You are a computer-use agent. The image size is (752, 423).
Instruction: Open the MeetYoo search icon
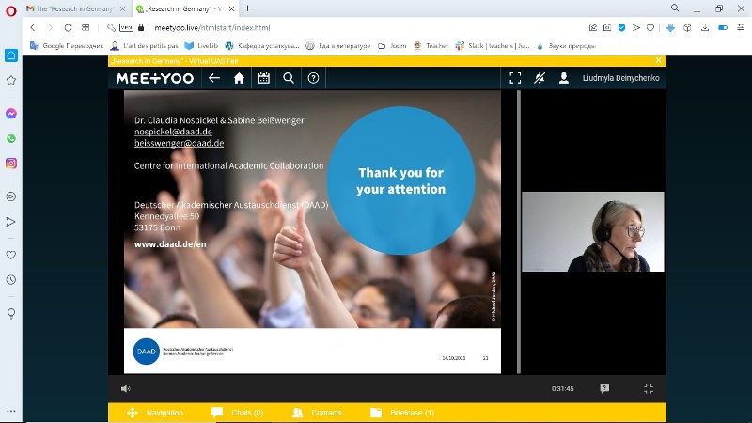(x=289, y=78)
